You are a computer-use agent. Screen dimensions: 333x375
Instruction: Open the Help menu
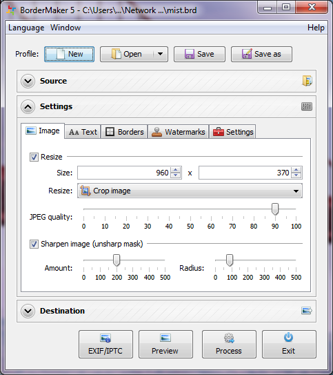coord(316,28)
